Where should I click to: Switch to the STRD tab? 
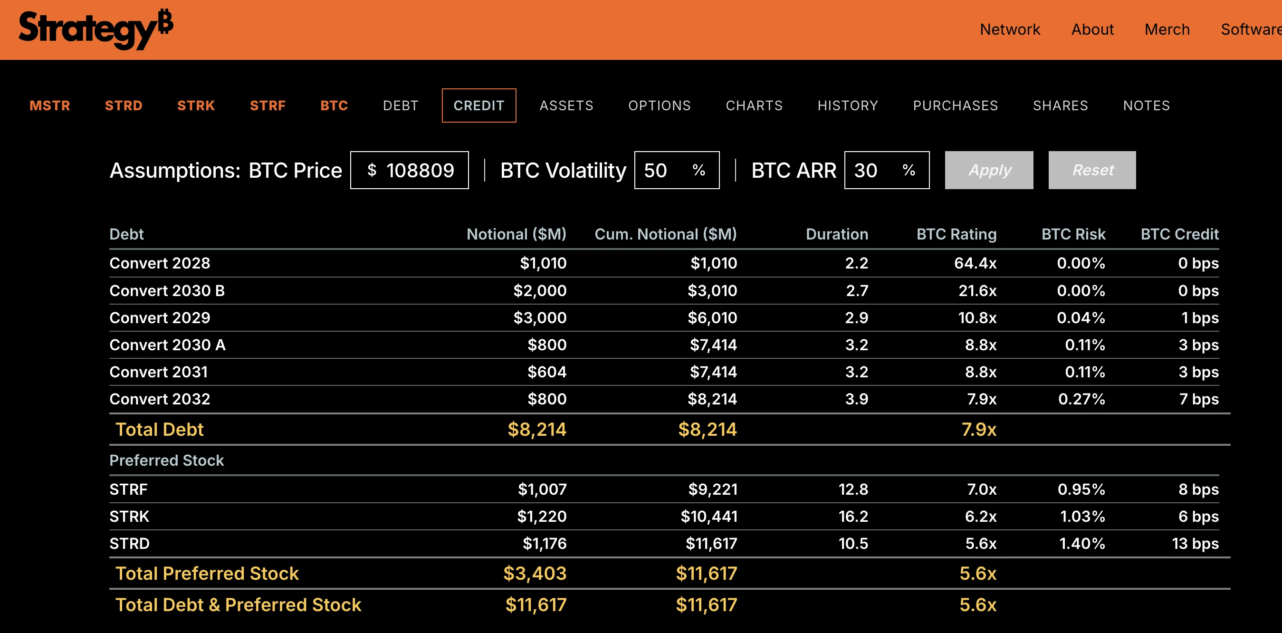click(x=124, y=105)
